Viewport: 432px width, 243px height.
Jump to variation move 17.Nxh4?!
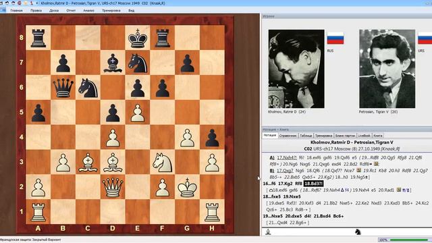pos(287,157)
